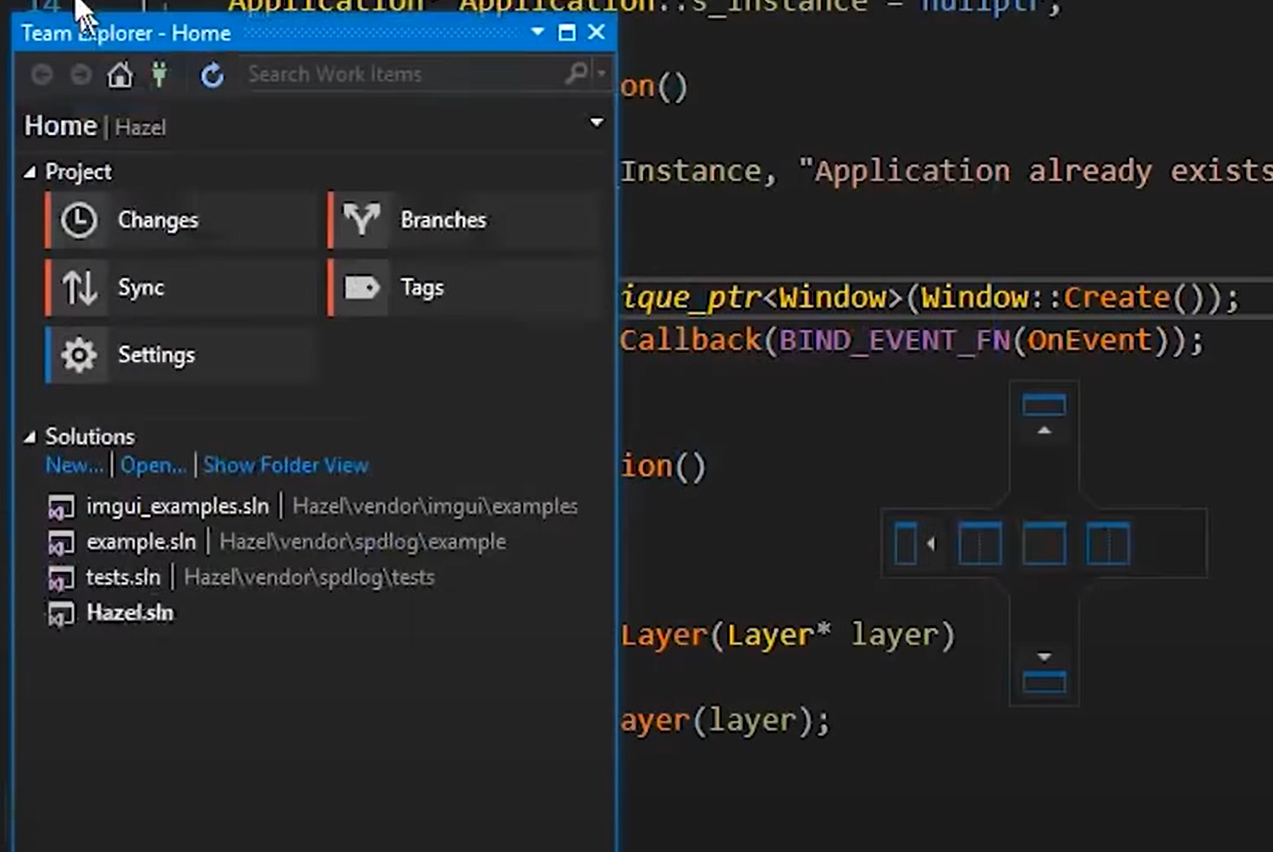
Task: Open Team Explorer window position dropdown
Action: click(x=537, y=32)
